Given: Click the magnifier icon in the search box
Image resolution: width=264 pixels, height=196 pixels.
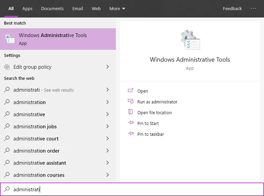Looking at the screenshot, I should 7,189.
